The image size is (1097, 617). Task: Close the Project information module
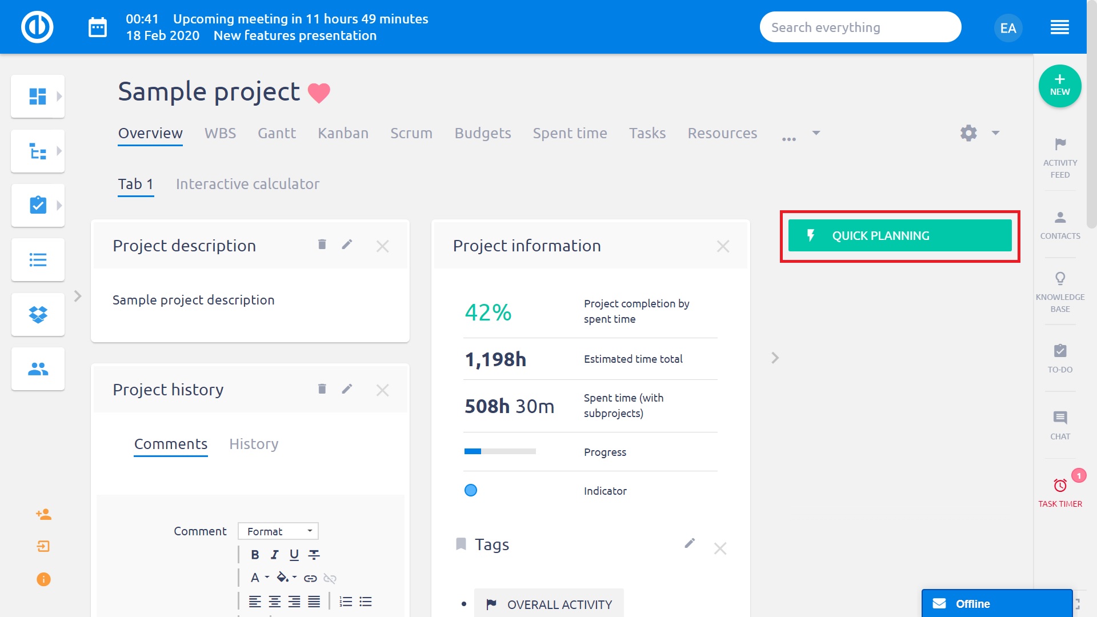723,246
